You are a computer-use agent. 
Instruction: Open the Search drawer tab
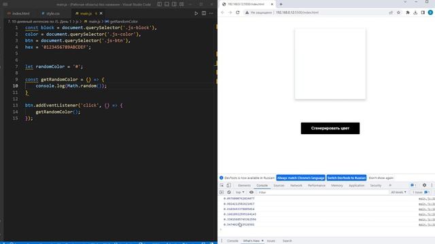coord(287,241)
